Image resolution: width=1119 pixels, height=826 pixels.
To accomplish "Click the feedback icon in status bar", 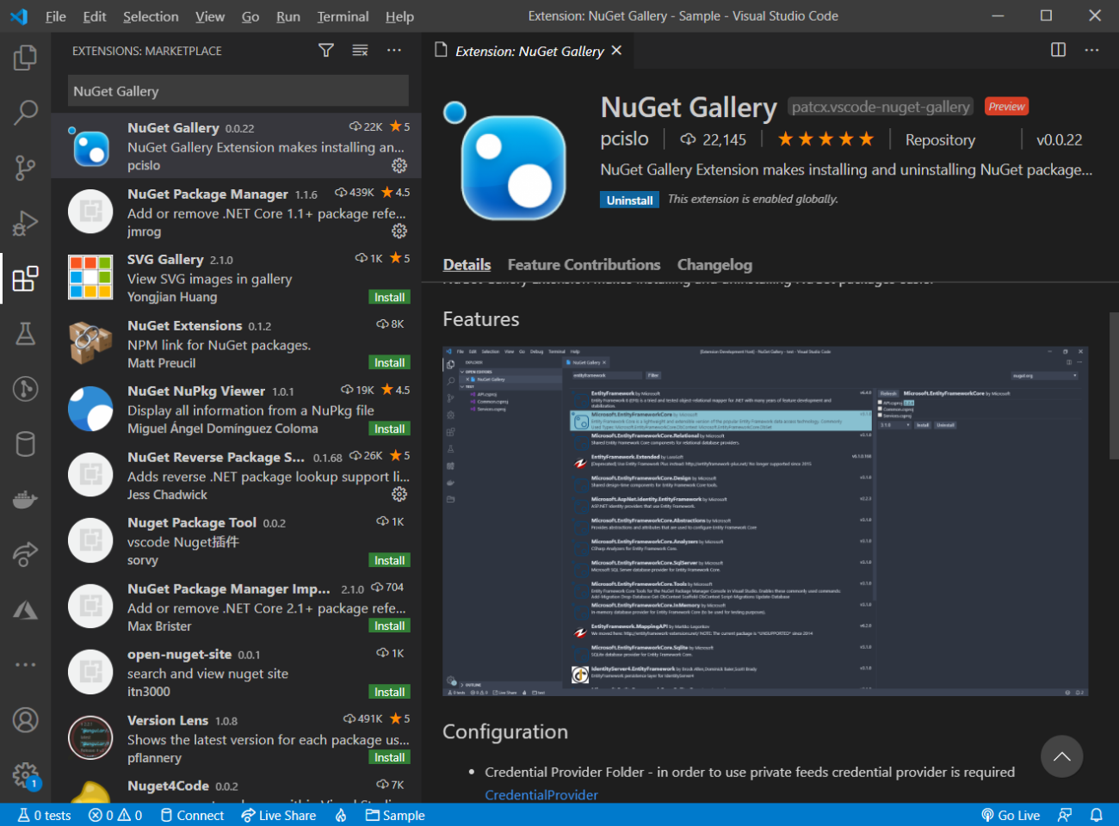I will click(x=1065, y=815).
